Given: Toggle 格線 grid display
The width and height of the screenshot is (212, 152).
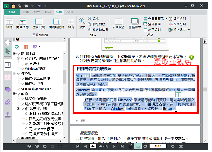Looking at the screenshot, I should click(x=9, y=23).
